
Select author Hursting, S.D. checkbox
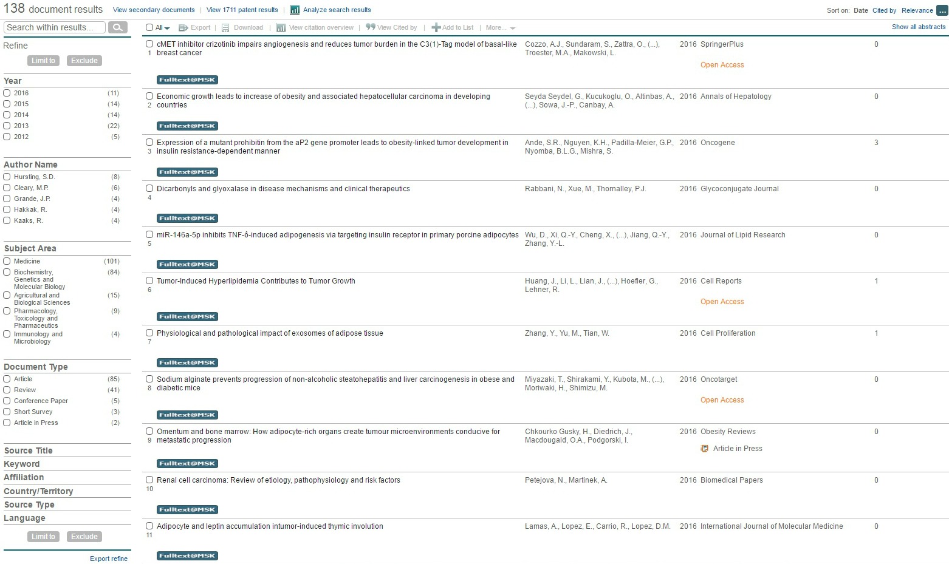click(7, 177)
